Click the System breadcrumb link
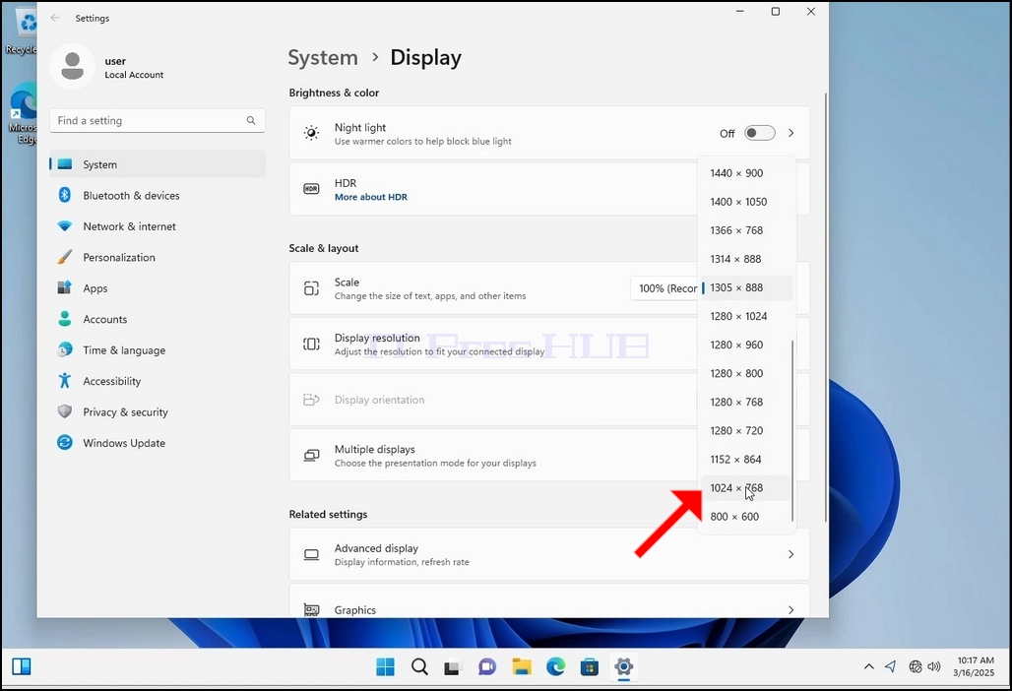The width and height of the screenshot is (1012, 691). click(323, 57)
